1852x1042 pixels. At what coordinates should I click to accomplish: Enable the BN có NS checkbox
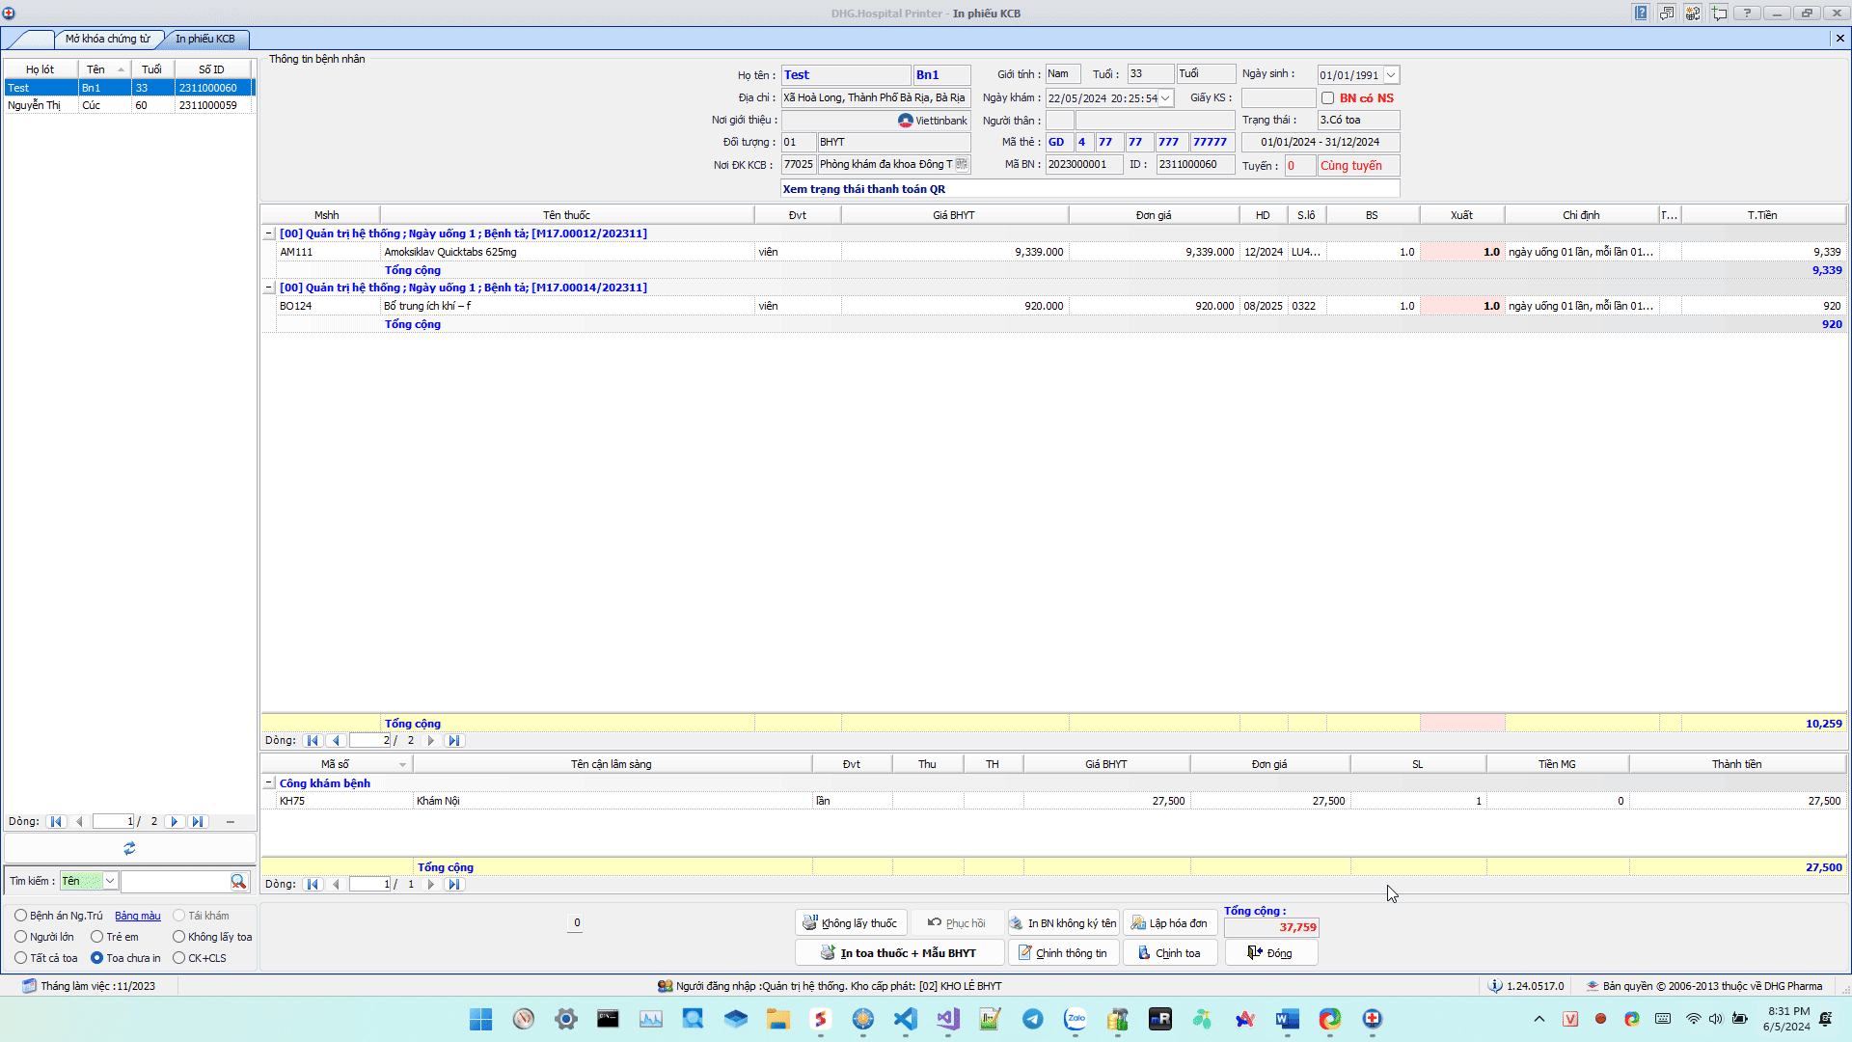pyautogui.click(x=1328, y=98)
